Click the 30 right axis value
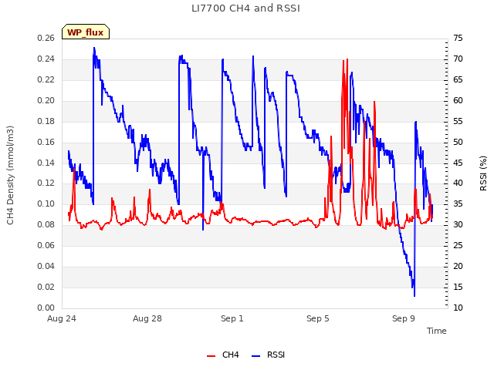 pyautogui.click(x=458, y=224)
